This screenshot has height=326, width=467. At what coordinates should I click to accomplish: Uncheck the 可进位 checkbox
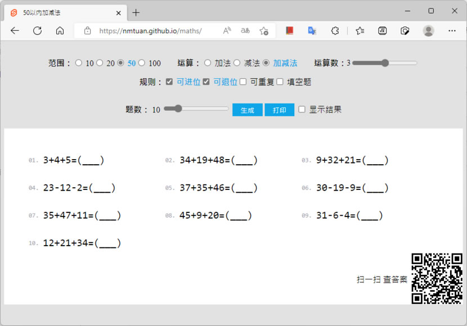click(x=169, y=81)
